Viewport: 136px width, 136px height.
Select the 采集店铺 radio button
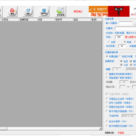[107, 56]
